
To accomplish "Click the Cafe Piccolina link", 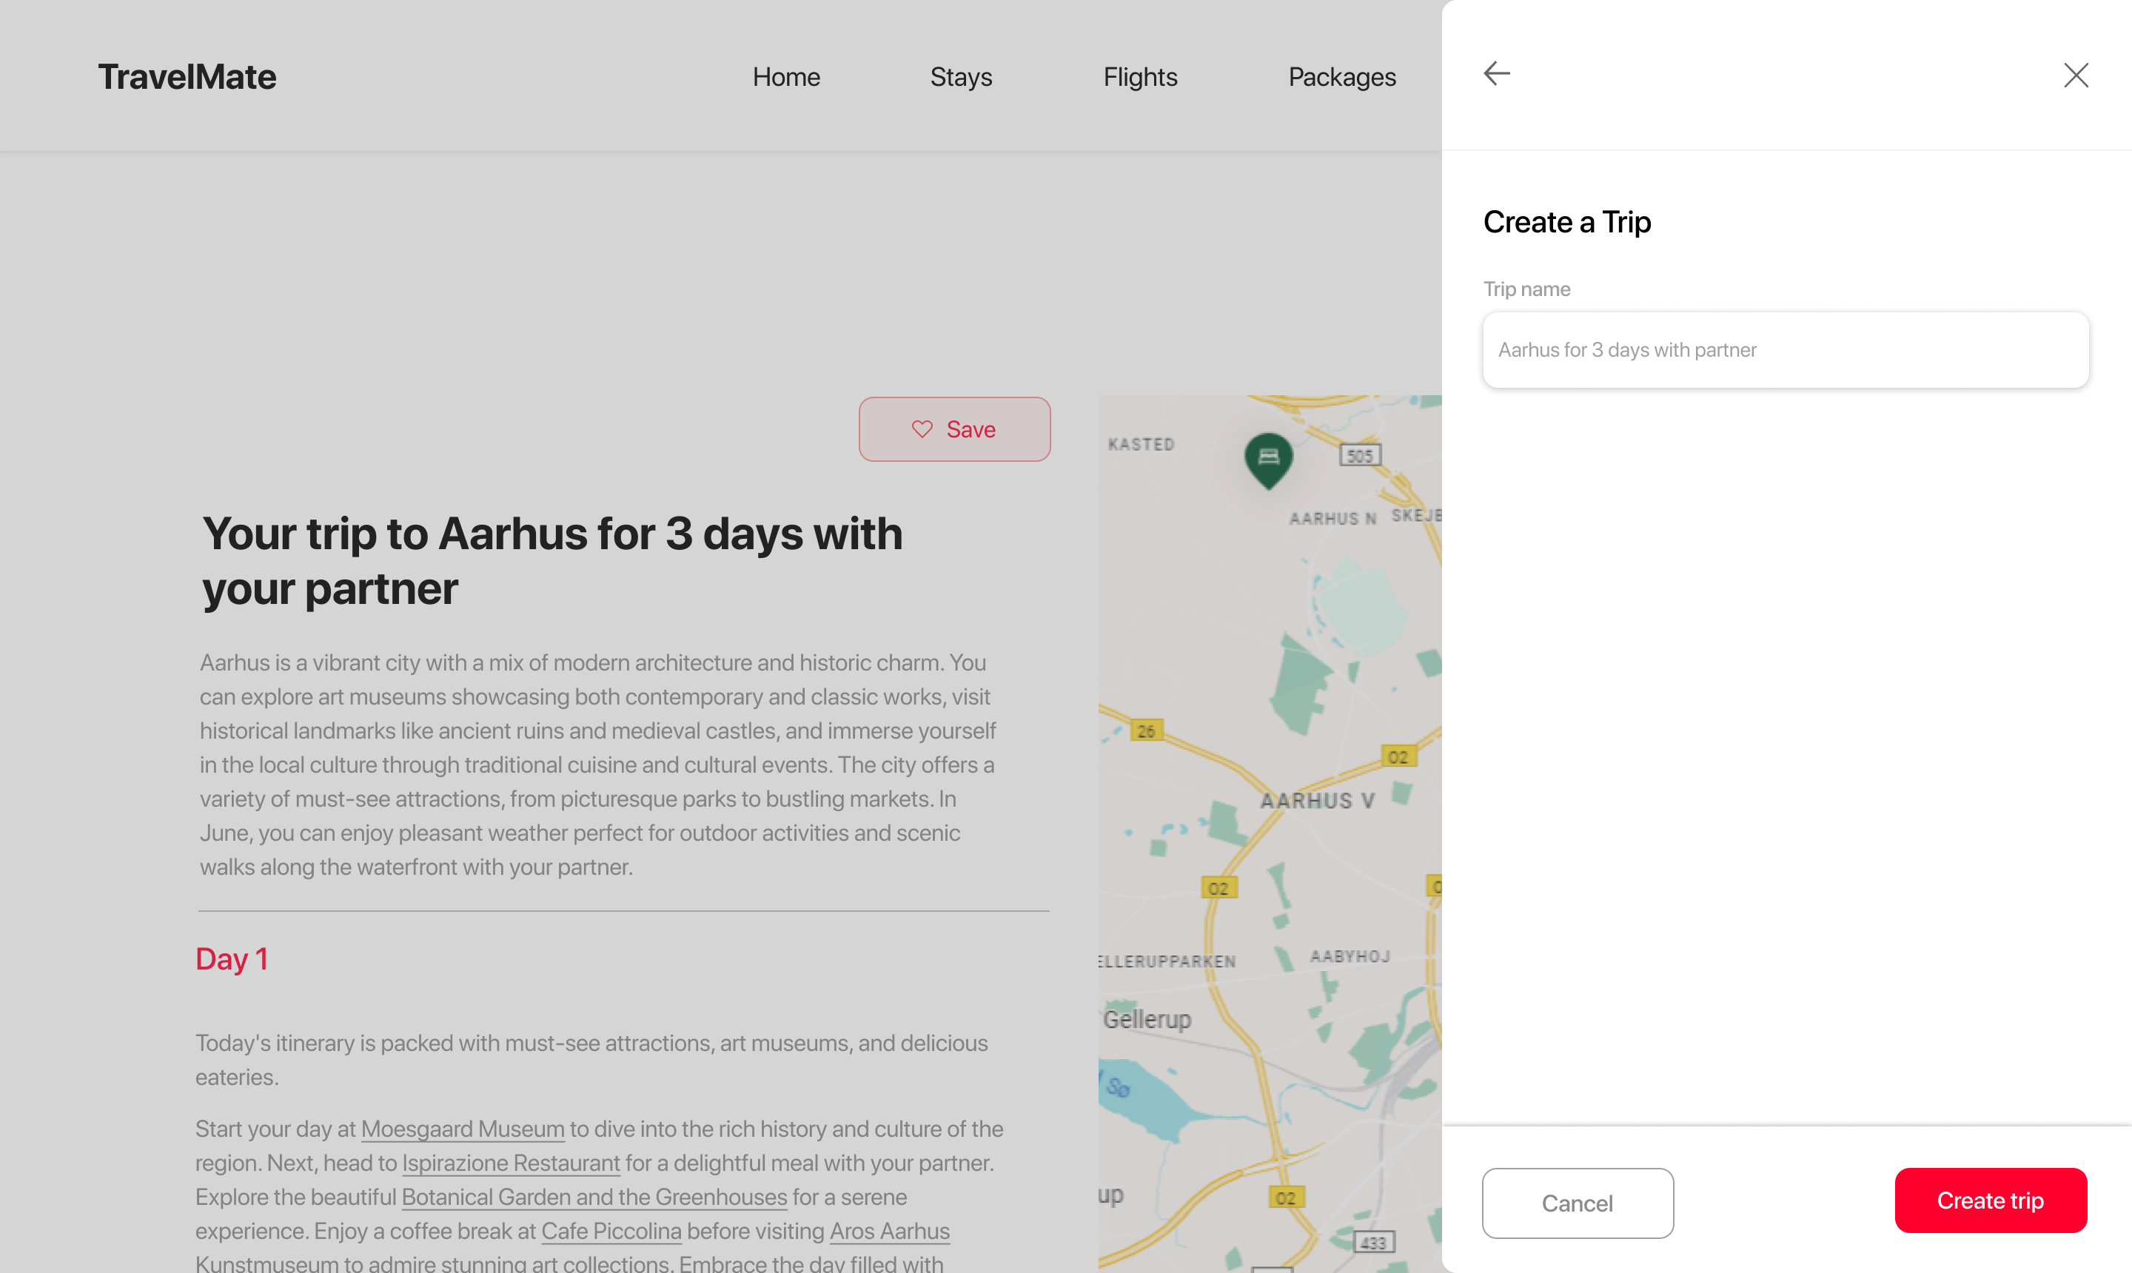I will (x=611, y=1231).
